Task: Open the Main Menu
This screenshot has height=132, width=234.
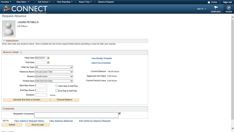Action: (x=23, y=2)
